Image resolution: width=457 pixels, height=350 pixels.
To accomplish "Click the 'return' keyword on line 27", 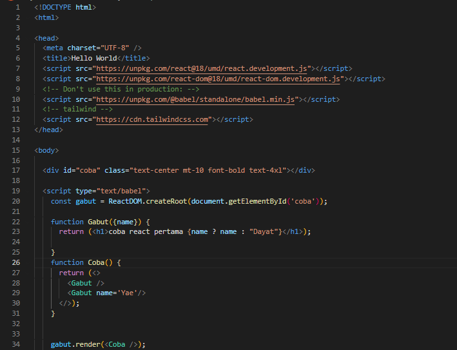I will click(72, 273).
